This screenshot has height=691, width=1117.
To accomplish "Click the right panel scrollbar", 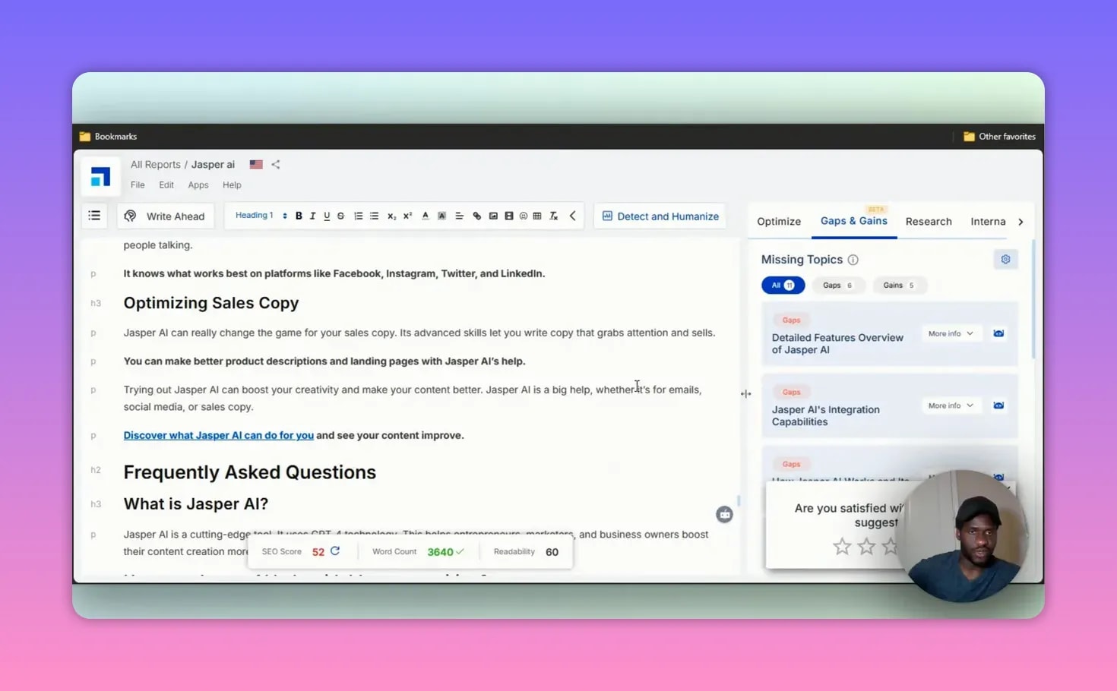I will click(x=1033, y=300).
